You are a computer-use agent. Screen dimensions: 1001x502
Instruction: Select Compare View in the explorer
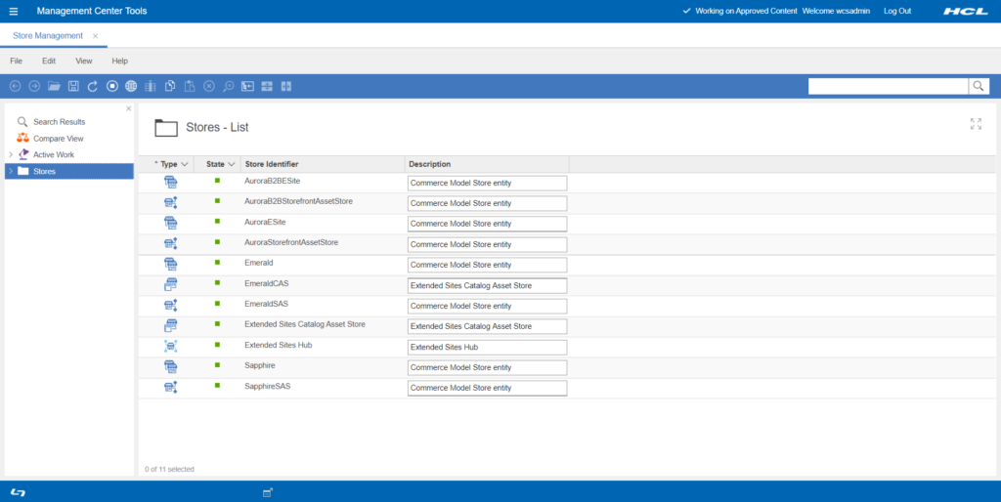[x=58, y=139]
